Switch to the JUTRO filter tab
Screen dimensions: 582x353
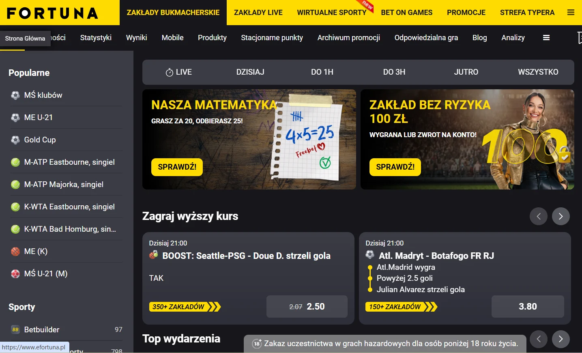click(x=466, y=72)
